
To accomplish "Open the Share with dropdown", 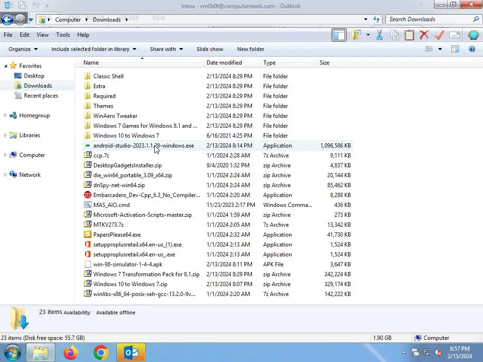I will 167,49.
